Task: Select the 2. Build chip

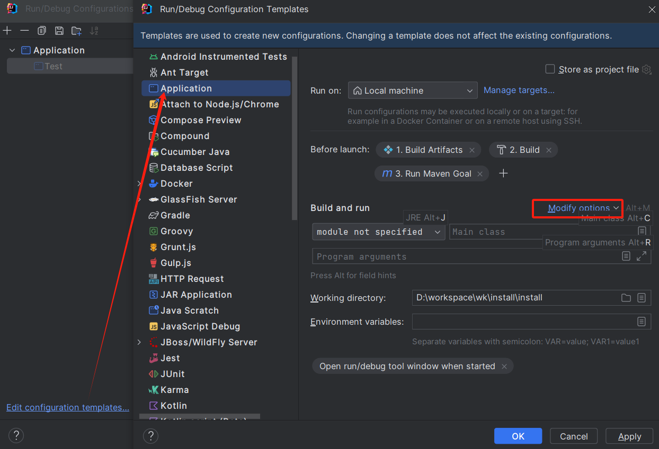Action: pos(523,150)
